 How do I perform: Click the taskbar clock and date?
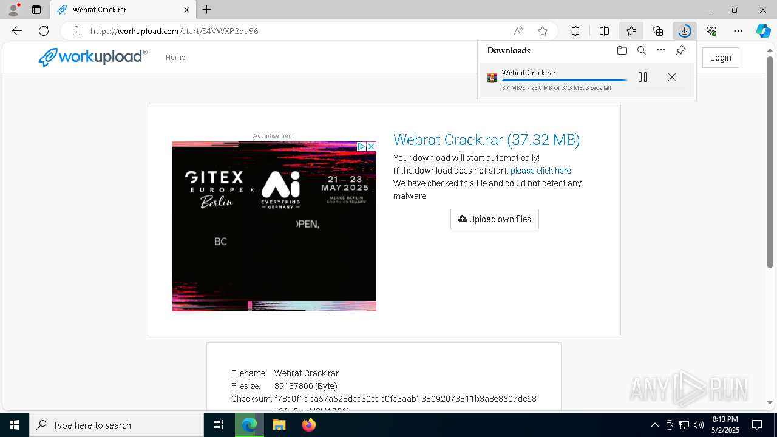[x=725, y=425]
